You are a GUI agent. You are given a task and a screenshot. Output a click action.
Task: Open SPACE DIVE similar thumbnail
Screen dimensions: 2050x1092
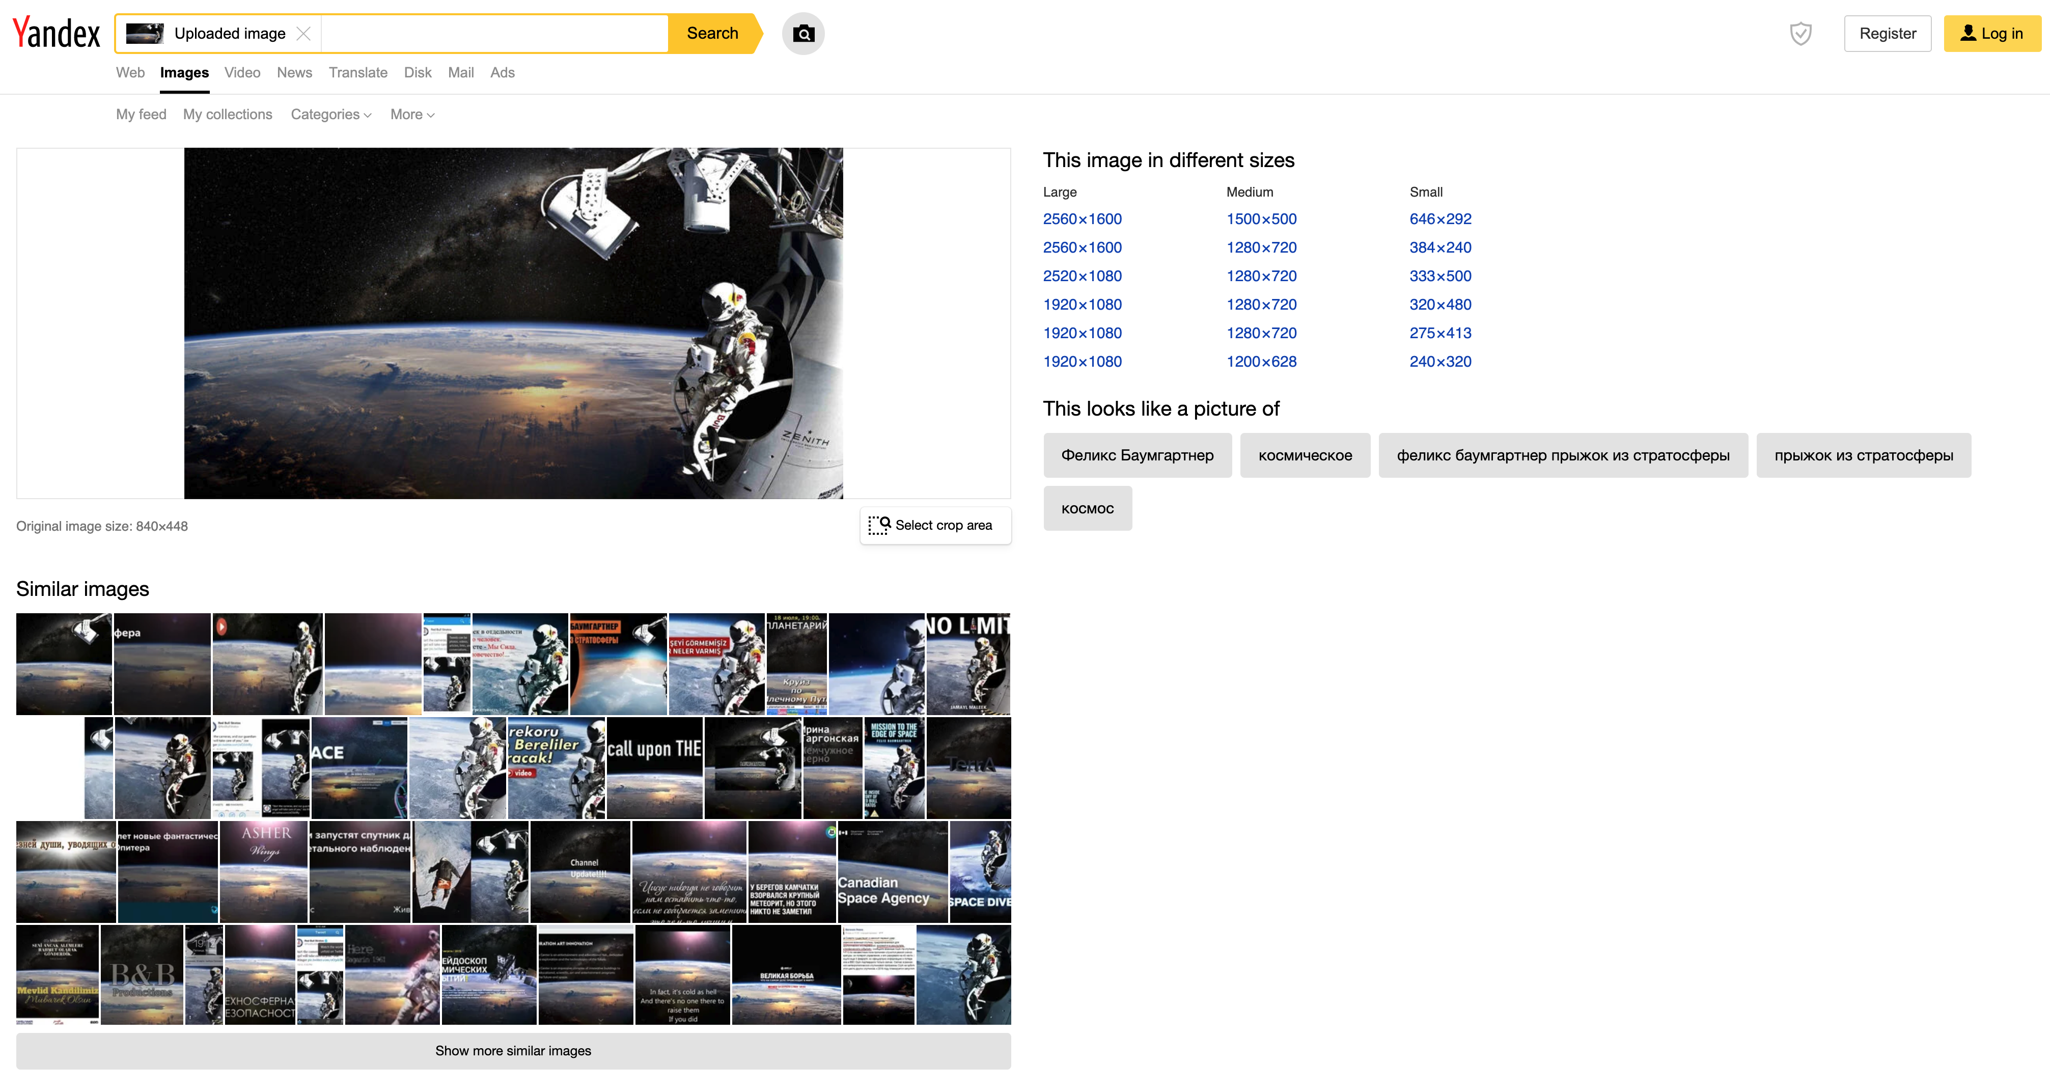click(980, 872)
